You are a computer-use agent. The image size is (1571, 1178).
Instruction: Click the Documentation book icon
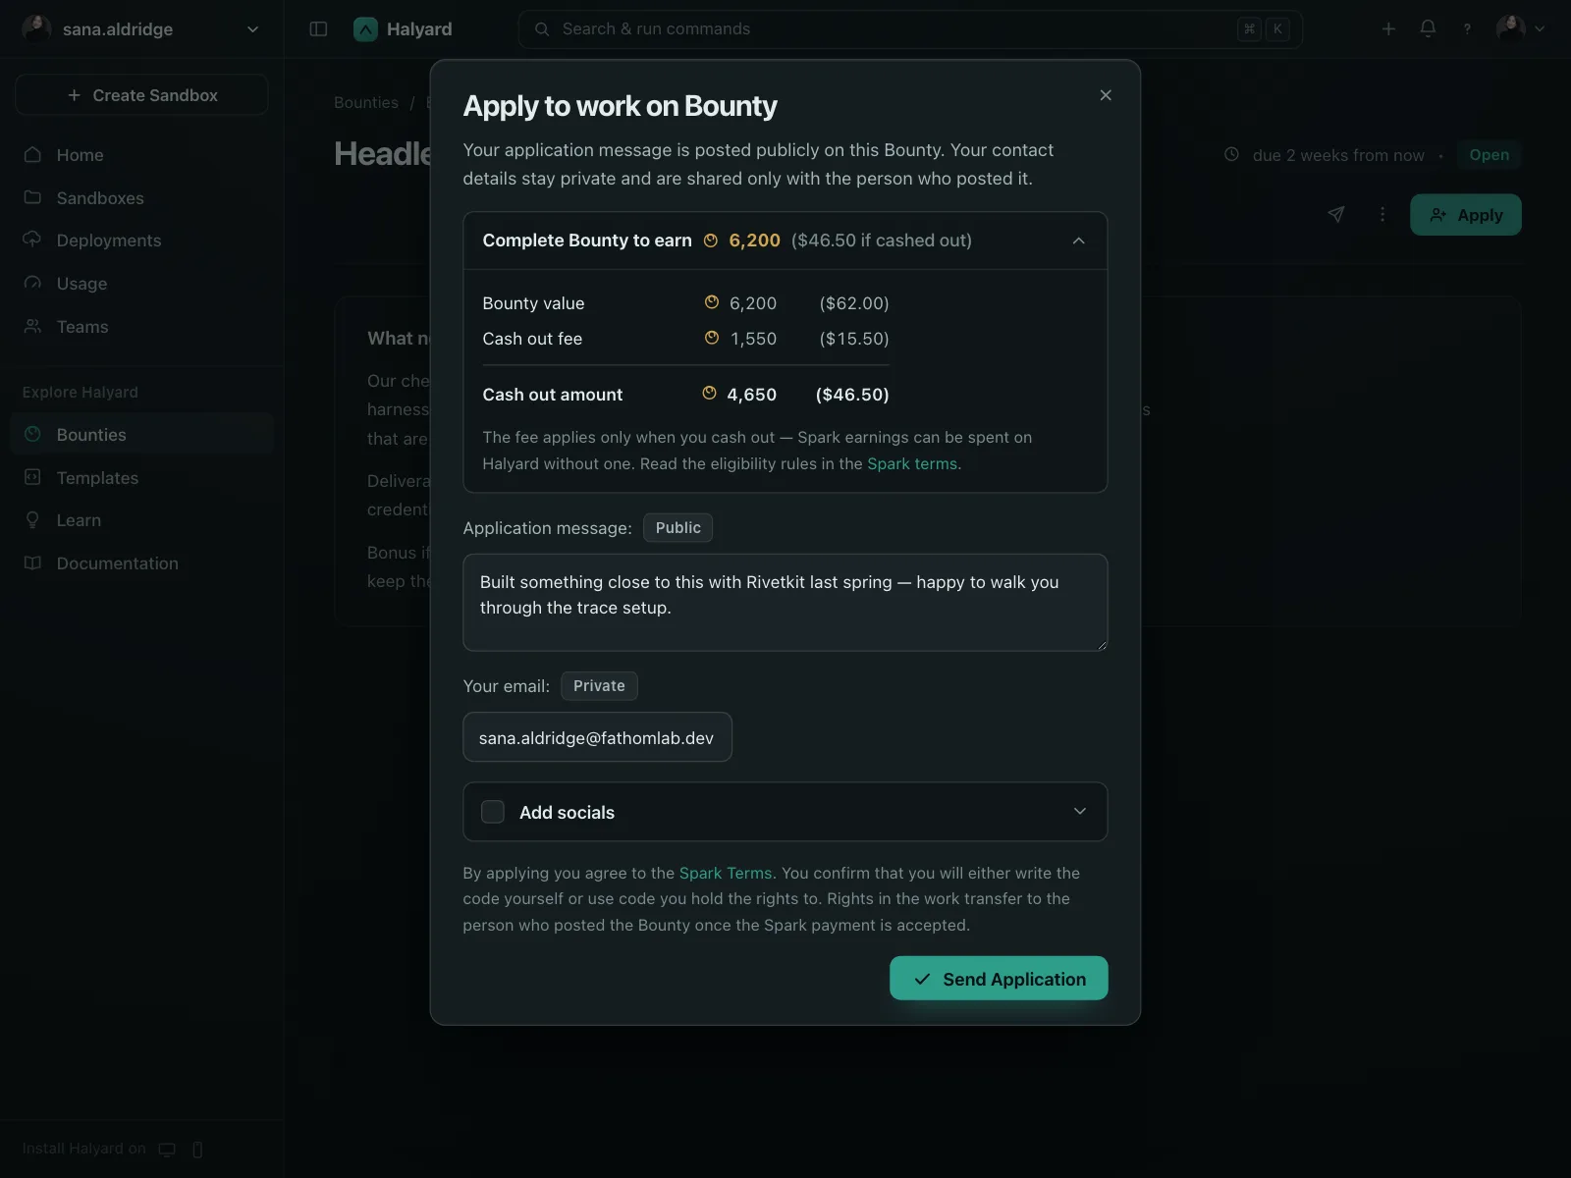click(32, 563)
